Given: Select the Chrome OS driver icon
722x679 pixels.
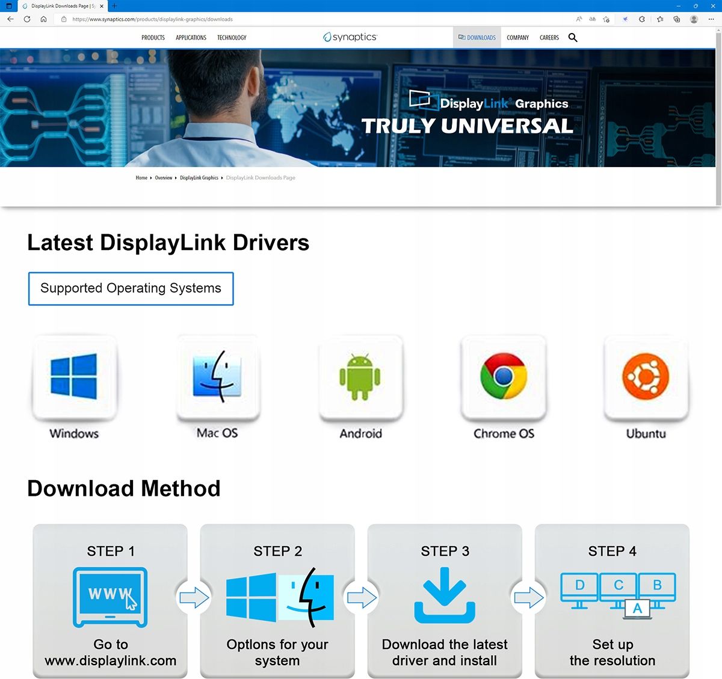Looking at the screenshot, I should 504,377.
